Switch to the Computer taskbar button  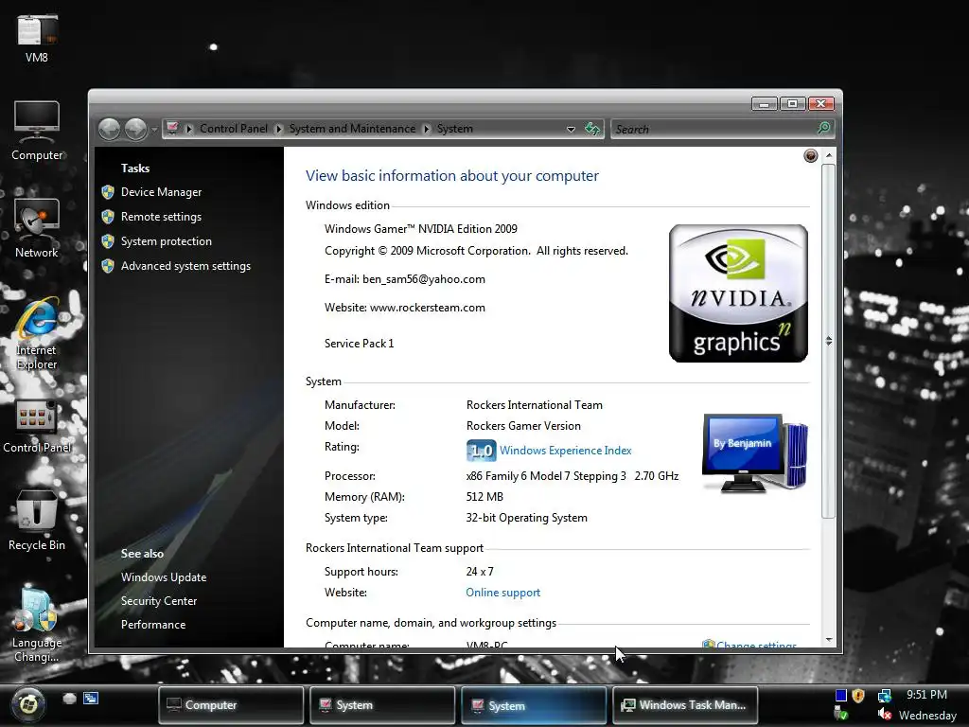point(231,705)
